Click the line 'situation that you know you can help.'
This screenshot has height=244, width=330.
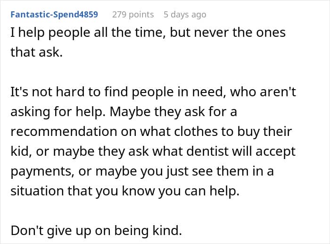pyautogui.click(x=125, y=191)
